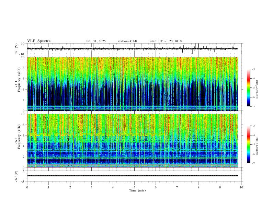The height and width of the screenshot is (210, 272).
Task: Click the 'Time (min)' axis label
Action: (137, 190)
